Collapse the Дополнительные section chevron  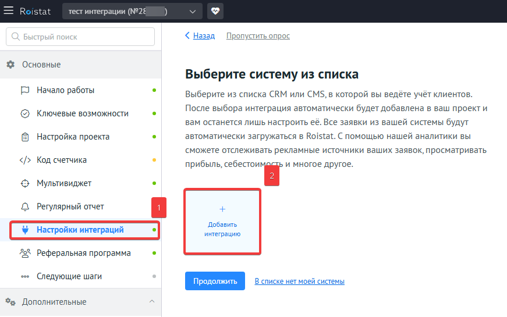[152, 301]
